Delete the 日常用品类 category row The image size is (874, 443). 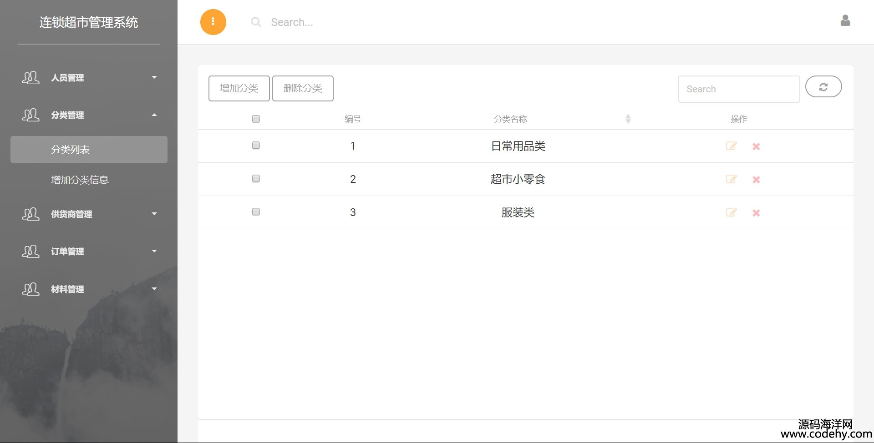click(x=756, y=146)
